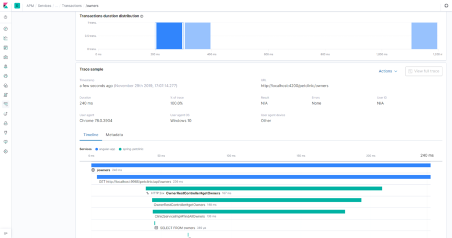Click the user agent device value Other
The height and width of the screenshot is (238, 452).
(266, 120)
